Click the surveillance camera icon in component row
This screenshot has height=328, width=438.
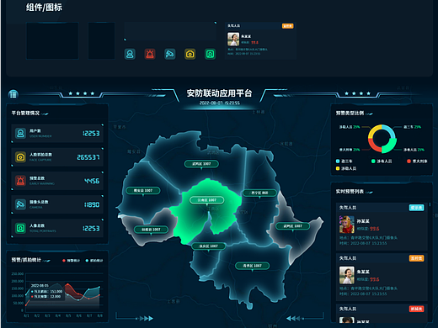click(170, 54)
